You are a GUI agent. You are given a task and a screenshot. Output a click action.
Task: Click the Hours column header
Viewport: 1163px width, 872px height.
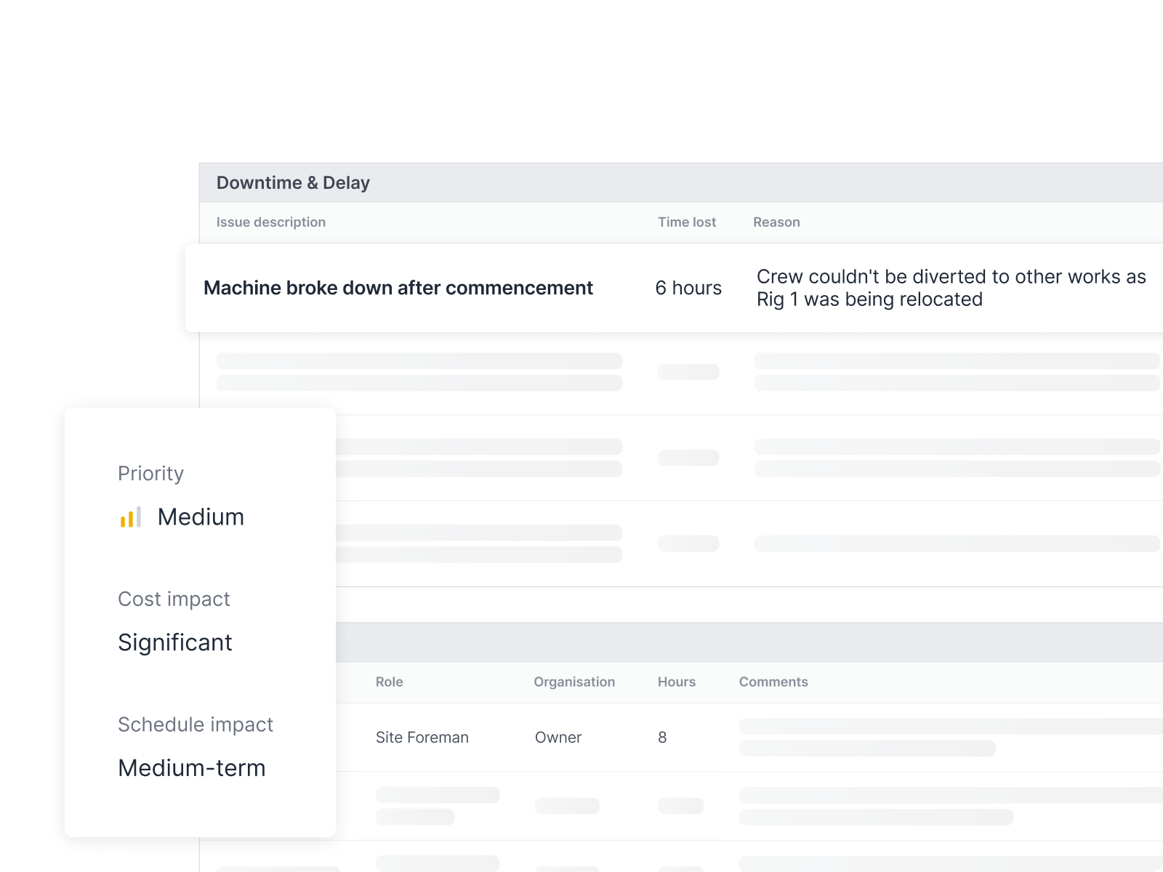click(x=677, y=682)
